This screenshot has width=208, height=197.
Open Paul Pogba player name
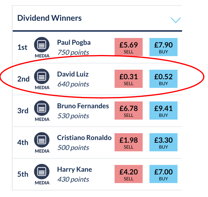click(74, 43)
